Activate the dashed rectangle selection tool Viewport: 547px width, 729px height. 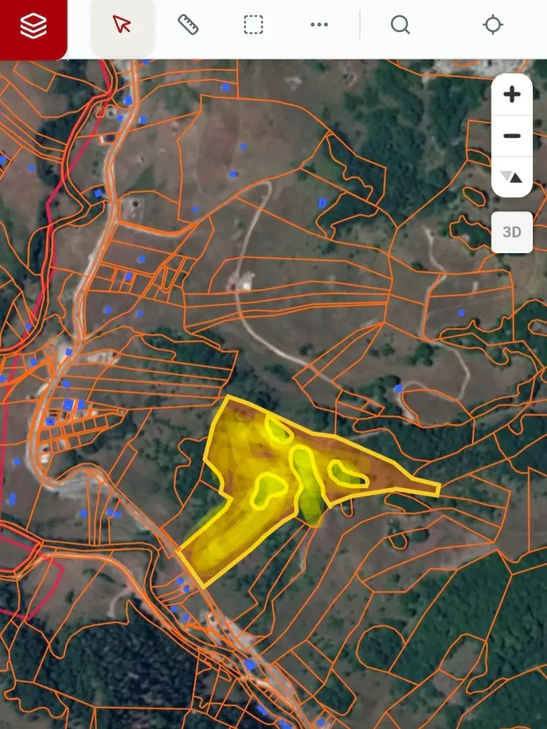pos(253,25)
